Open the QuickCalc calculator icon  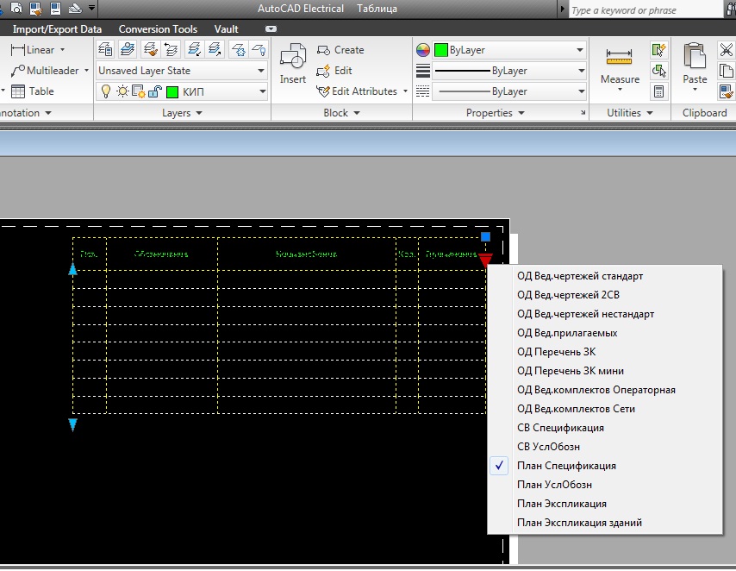pyautogui.click(x=658, y=91)
